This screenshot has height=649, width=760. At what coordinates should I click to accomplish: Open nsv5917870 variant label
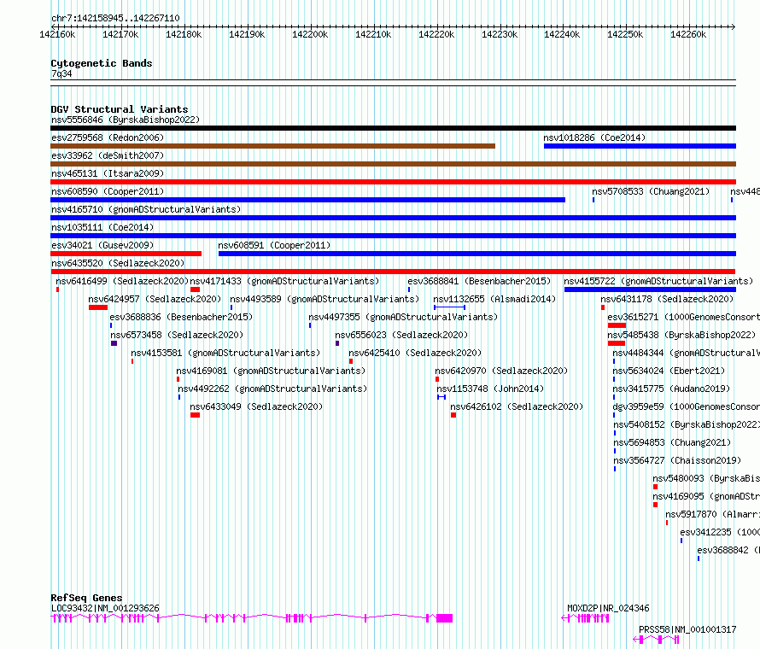[x=712, y=514]
